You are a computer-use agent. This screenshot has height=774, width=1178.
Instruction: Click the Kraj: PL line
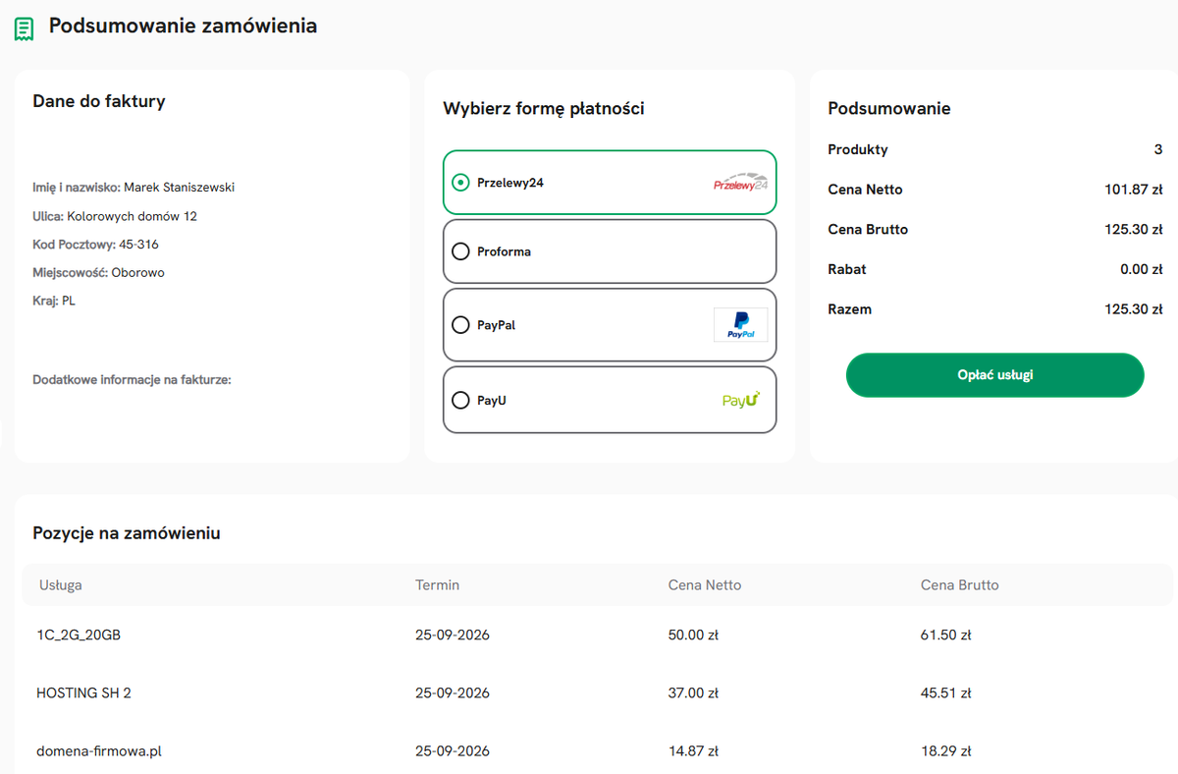click(x=54, y=302)
